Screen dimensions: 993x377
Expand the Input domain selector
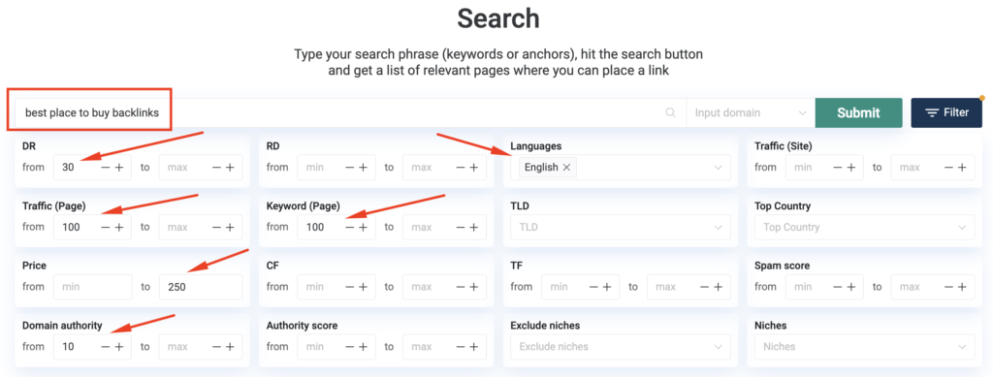click(751, 113)
